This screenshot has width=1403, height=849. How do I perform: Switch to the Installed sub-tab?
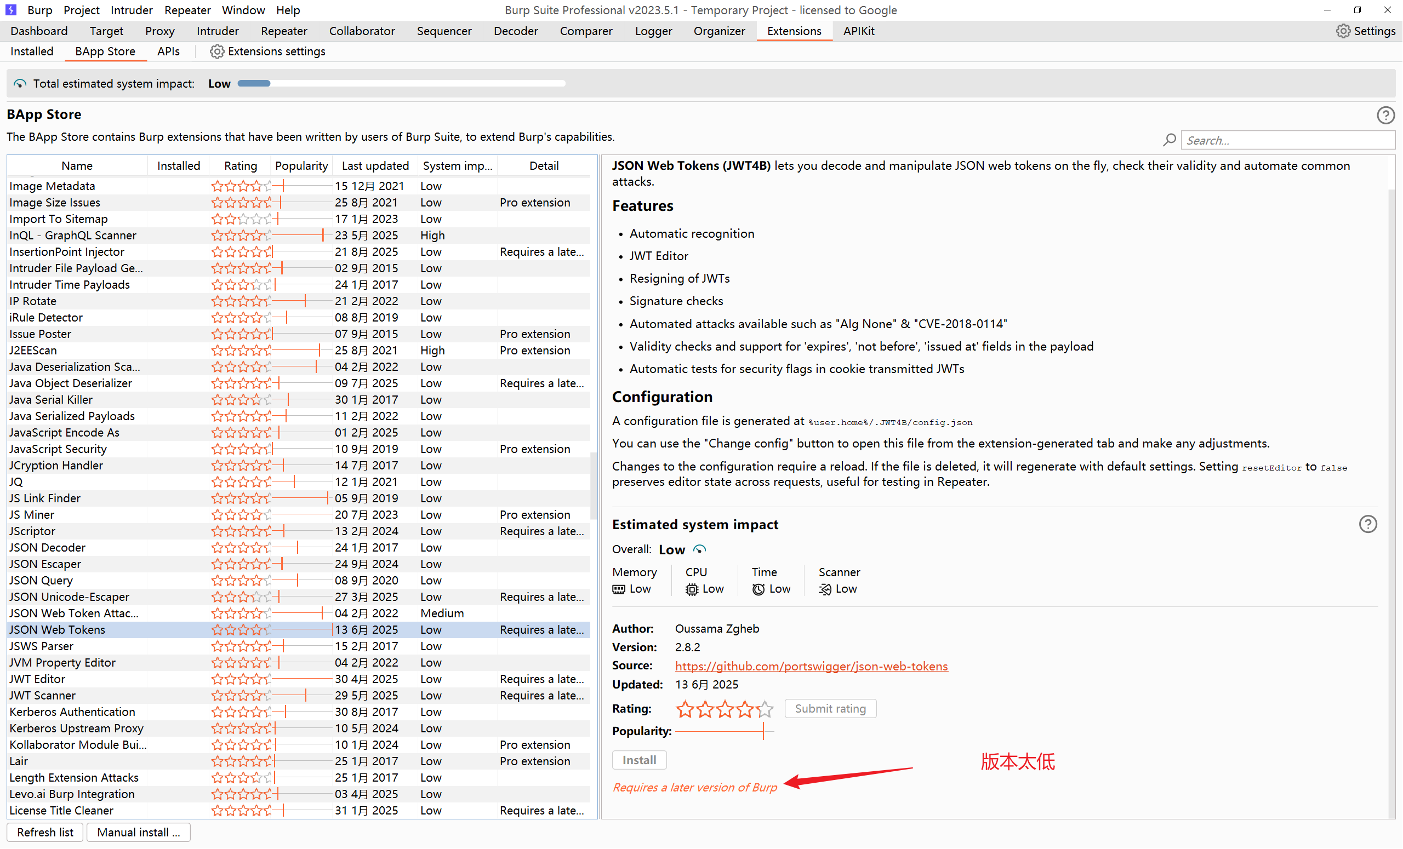click(32, 51)
